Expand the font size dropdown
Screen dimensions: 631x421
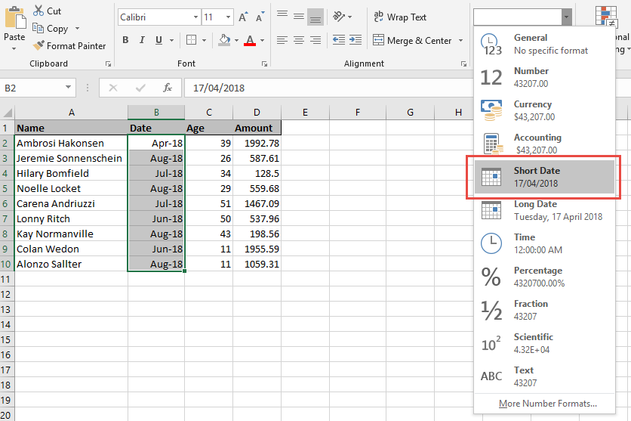tap(229, 17)
